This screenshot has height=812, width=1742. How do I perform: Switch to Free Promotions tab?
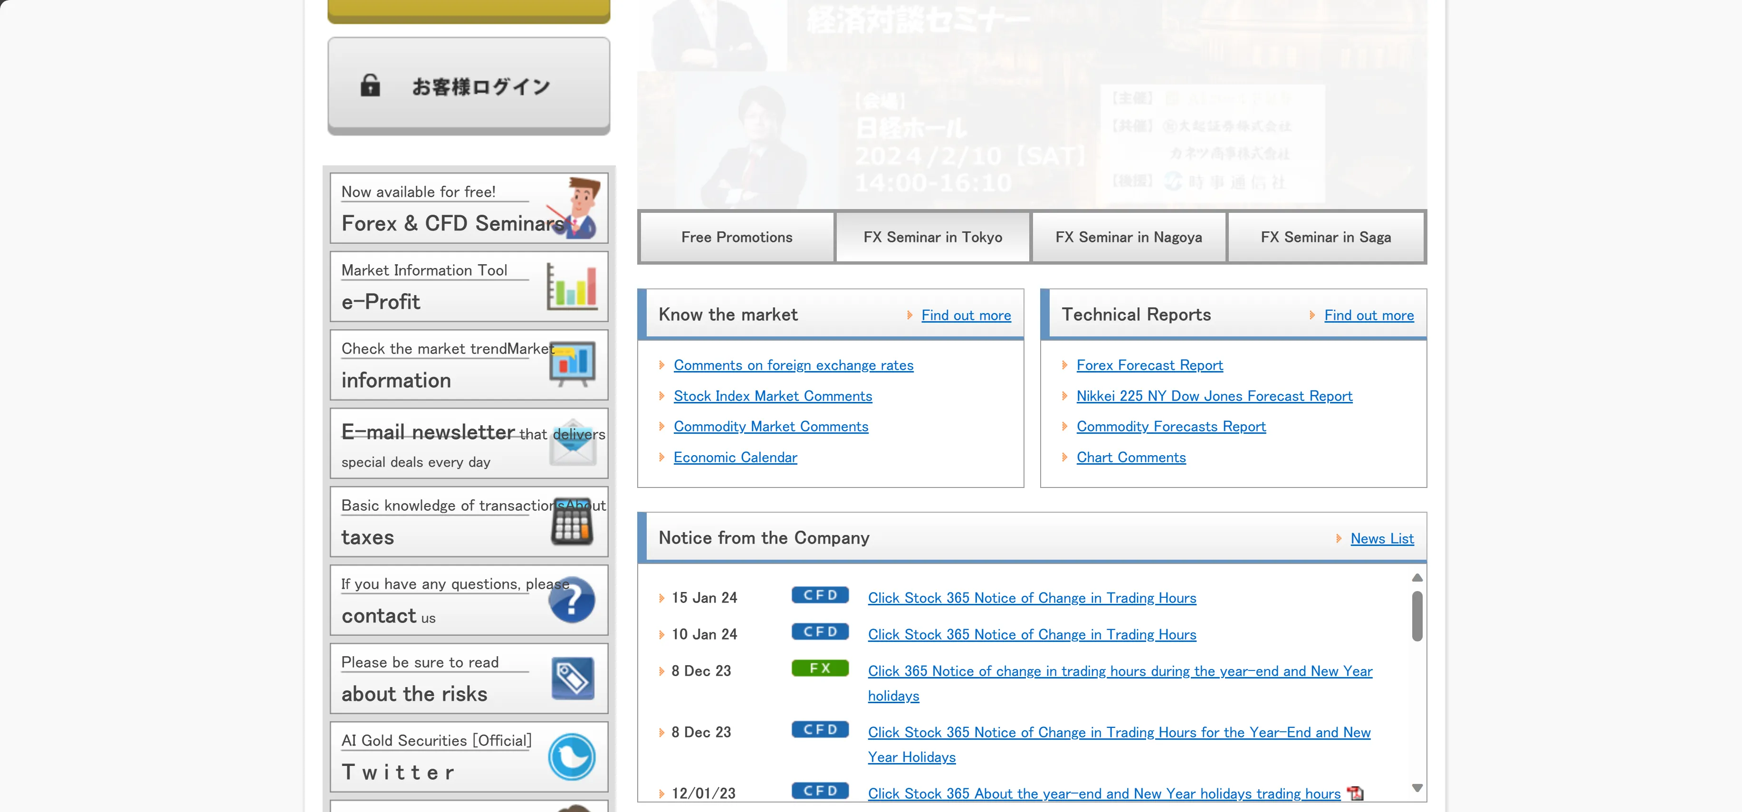(x=737, y=237)
